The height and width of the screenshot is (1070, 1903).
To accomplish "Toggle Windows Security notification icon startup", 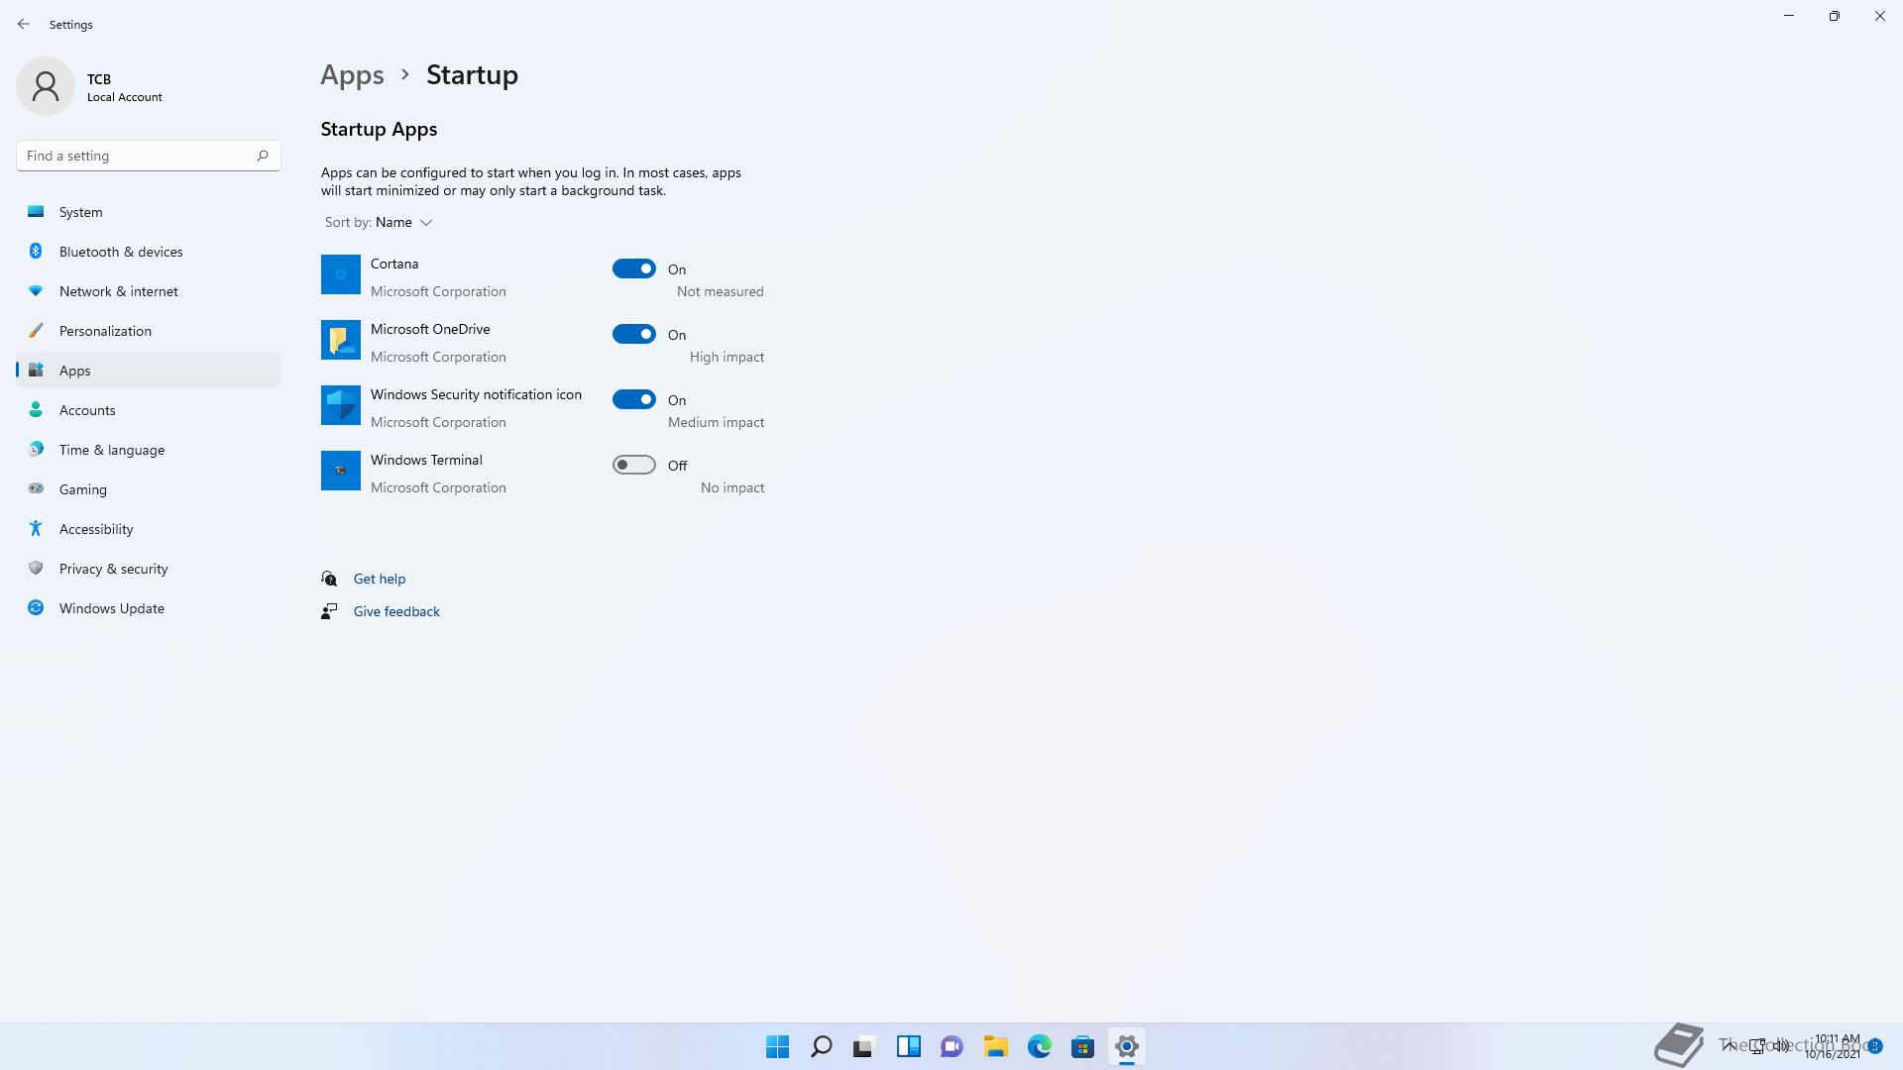I will click(x=633, y=399).
